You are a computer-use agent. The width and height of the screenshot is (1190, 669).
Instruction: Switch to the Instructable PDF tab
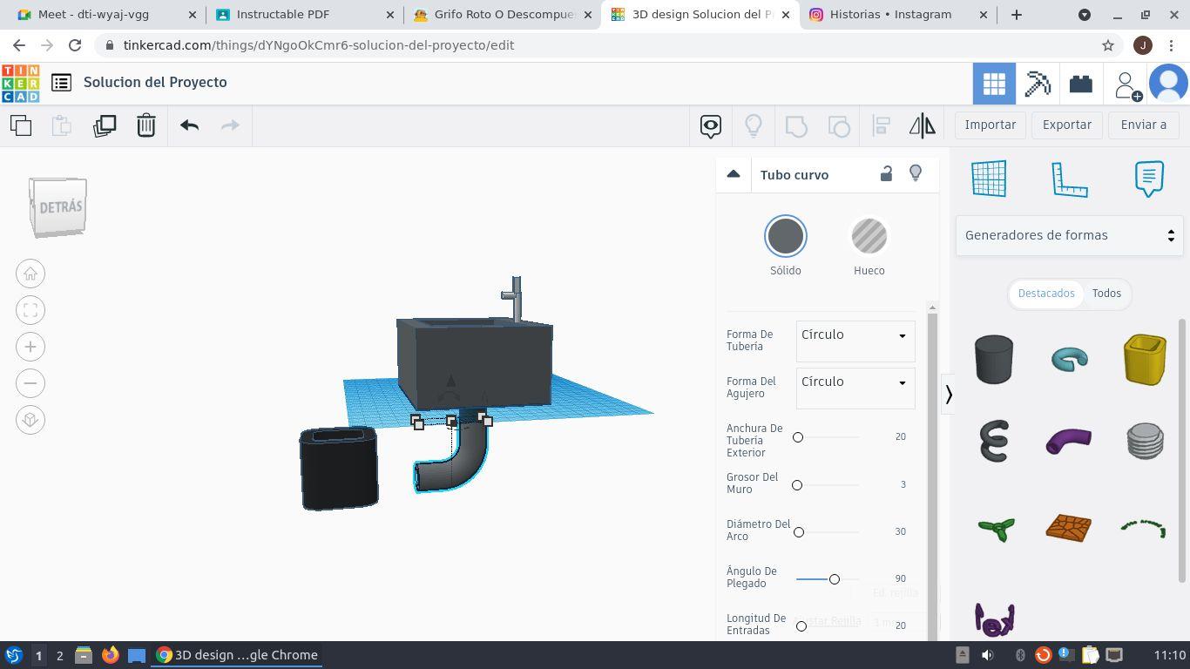pyautogui.click(x=302, y=15)
